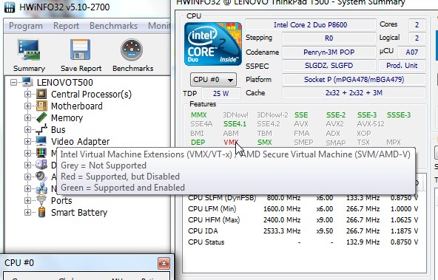This screenshot has width=438, height=280.
Task: Click the Smart Battery icon
Action: point(41,212)
